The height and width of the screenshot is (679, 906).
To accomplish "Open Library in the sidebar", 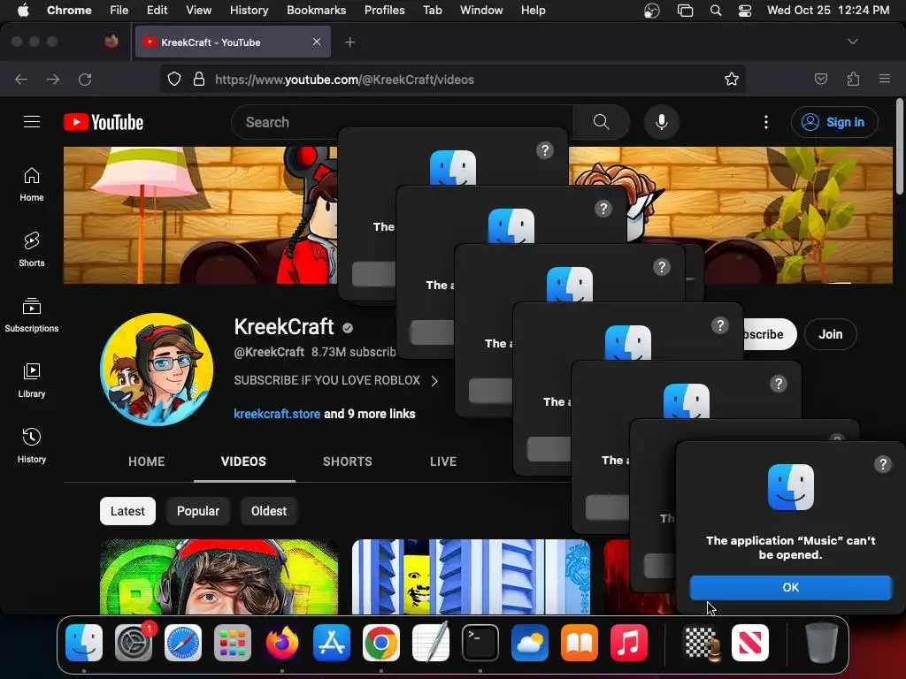I will (32, 380).
